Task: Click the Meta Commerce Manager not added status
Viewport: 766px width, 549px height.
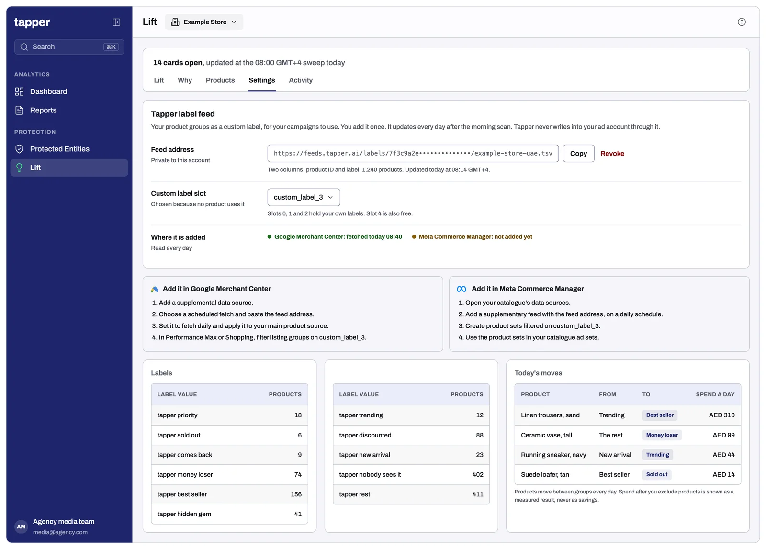Action: coord(472,237)
